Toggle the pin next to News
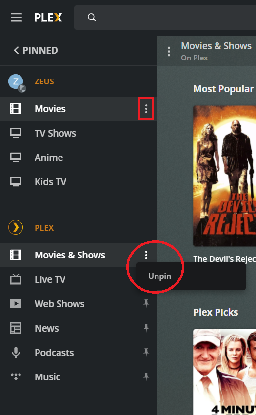Screen dimensions: 256x415 [146, 328]
